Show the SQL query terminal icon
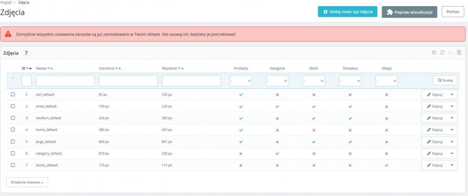 tap(450, 52)
